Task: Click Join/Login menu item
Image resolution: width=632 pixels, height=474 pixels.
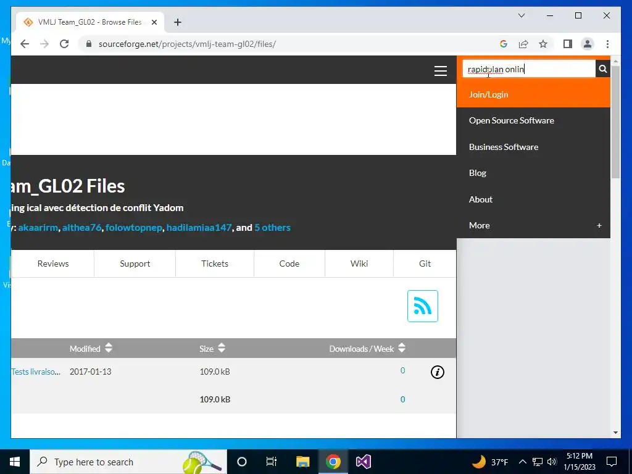Action: (533, 94)
